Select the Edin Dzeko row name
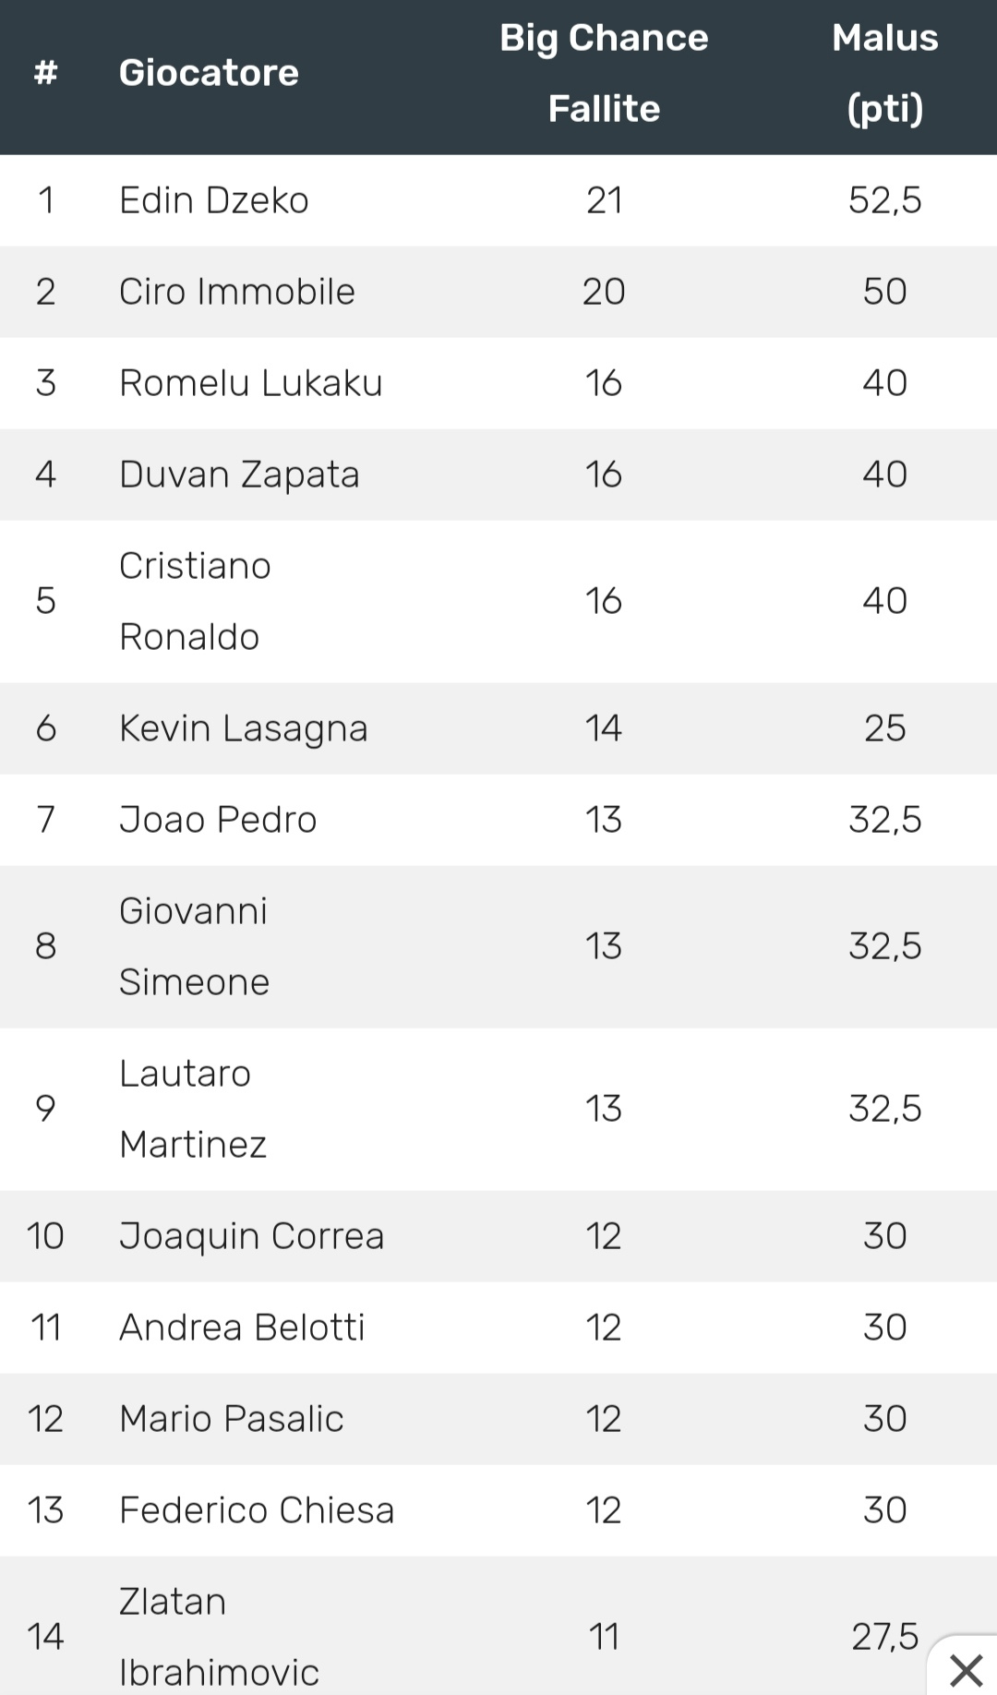Image resolution: width=997 pixels, height=1695 pixels. coord(214,200)
